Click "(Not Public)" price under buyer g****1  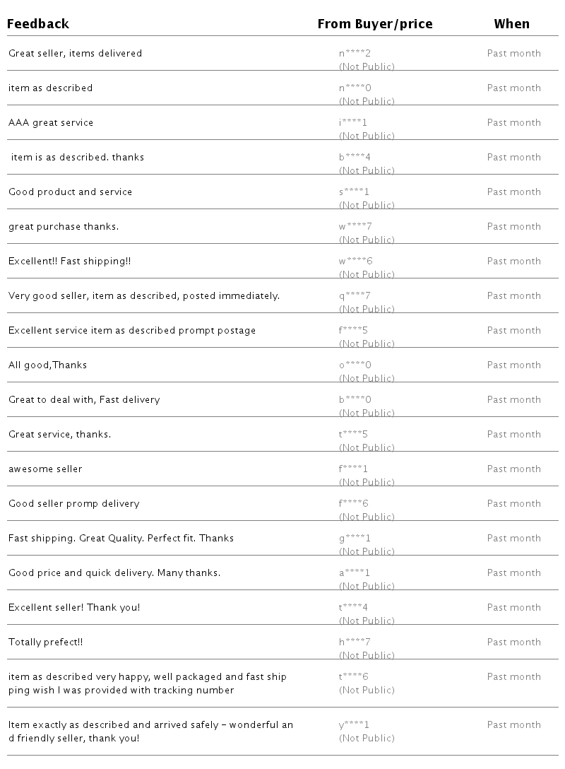(367, 551)
